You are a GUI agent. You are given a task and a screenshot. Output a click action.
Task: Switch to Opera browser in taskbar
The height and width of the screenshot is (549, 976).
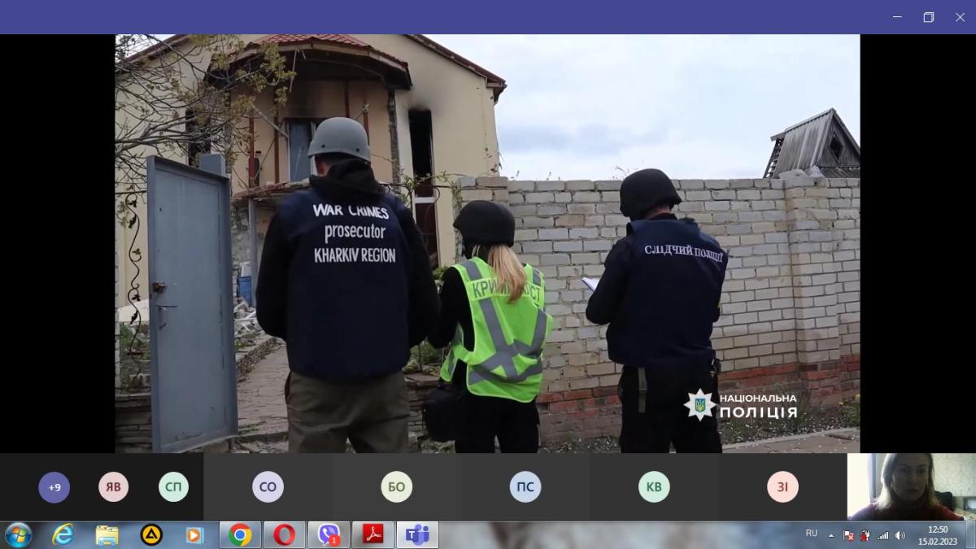click(285, 534)
